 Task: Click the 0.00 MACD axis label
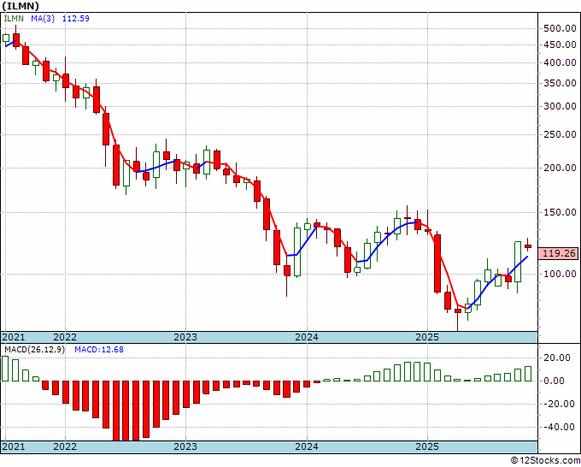pyautogui.click(x=555, y=381)
